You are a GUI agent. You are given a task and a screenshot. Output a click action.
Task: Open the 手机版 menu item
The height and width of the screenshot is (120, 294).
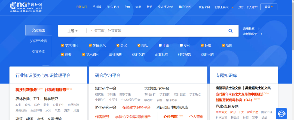pos(97,7)
